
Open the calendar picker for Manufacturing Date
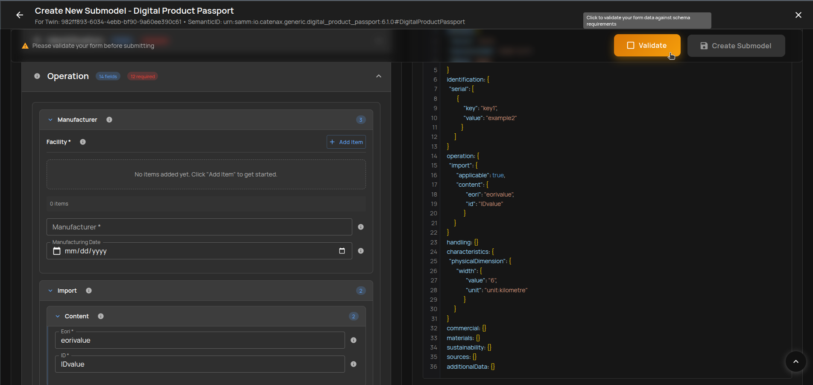(x=342, y=251)
